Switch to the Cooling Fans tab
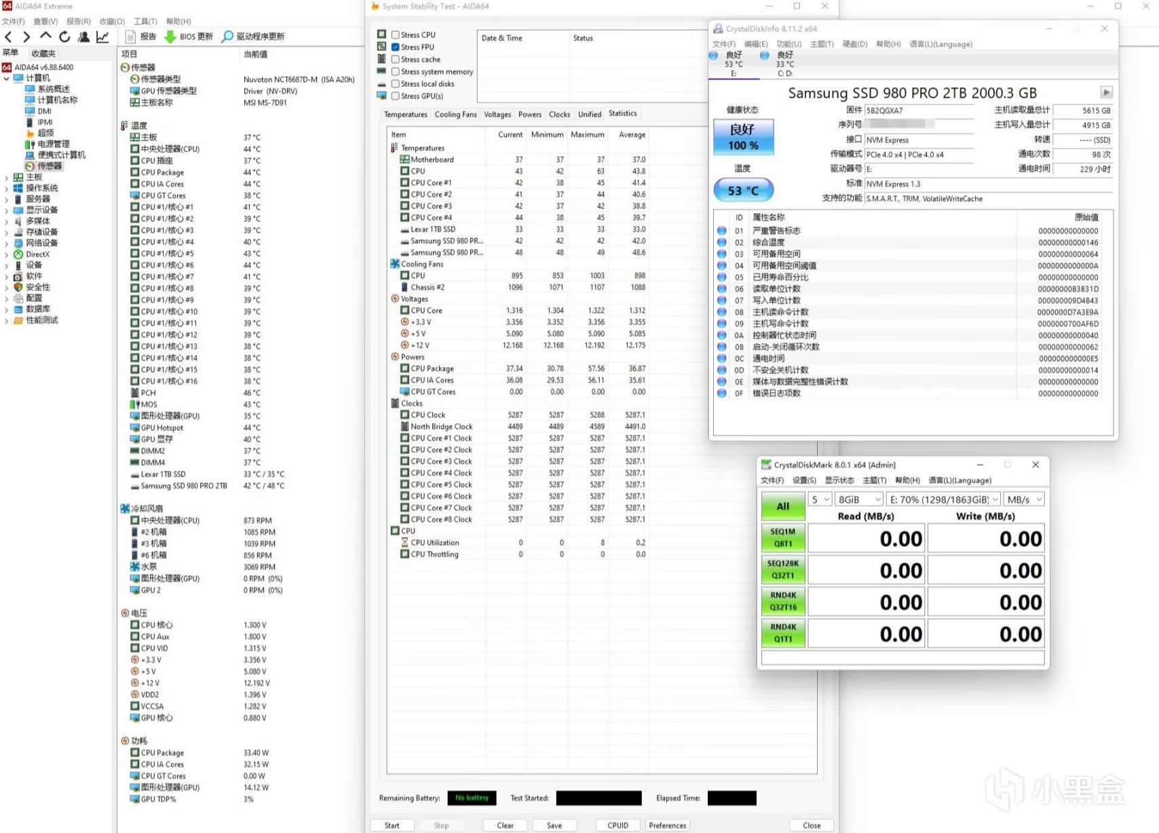 pyautogui.click(x=455, y=115)
